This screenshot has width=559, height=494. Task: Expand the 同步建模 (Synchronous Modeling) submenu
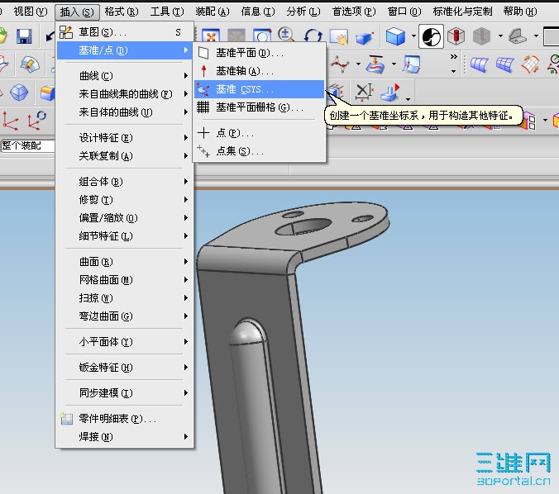click(x=125, y=393)
